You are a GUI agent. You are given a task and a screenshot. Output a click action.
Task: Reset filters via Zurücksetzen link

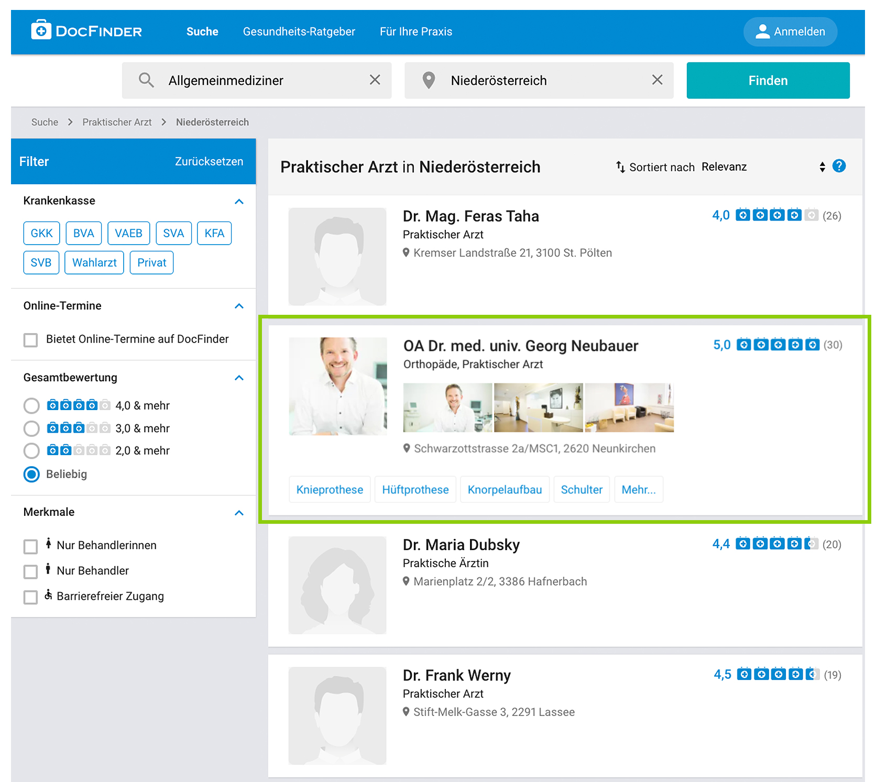pos(209,161)
